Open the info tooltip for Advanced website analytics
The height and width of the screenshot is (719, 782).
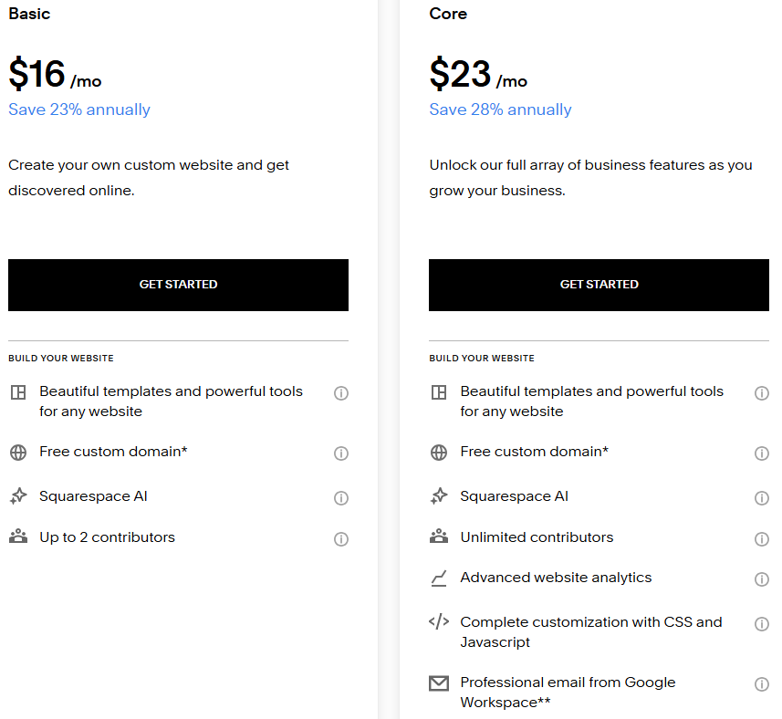762,578
